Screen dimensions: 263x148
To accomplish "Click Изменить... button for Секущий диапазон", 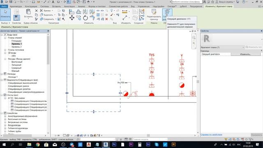I will (x=246, y=54).
